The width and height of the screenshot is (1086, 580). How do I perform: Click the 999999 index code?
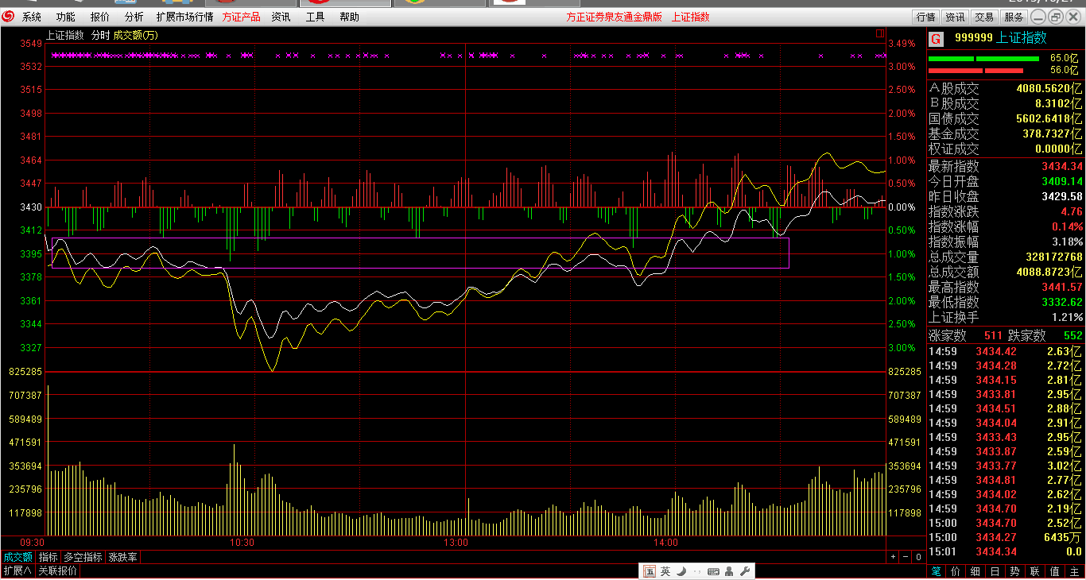[x=974, y=38]
